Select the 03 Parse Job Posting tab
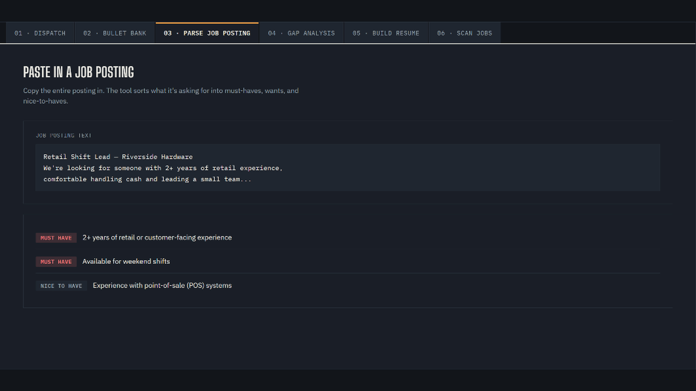The height and width of the screenshot is (391, 696). click(x=207, y=33)
